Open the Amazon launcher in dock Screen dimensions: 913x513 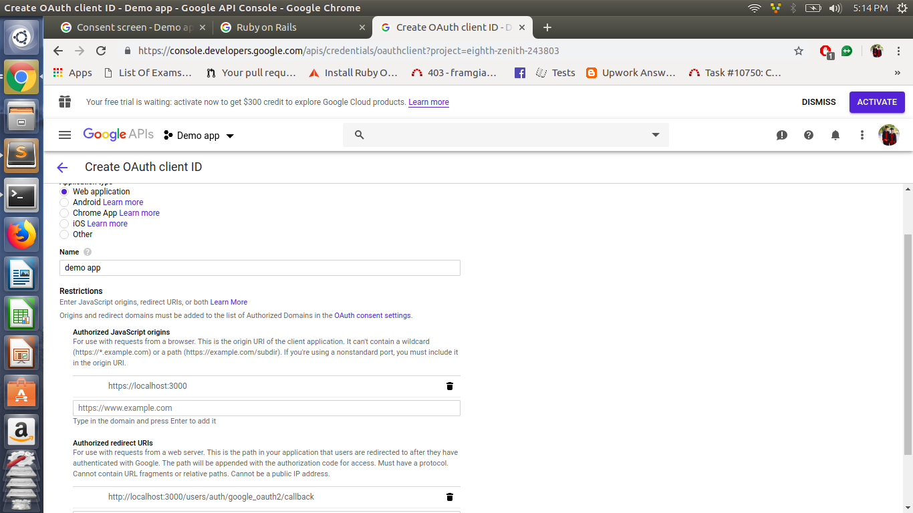(x=21, y=432)
